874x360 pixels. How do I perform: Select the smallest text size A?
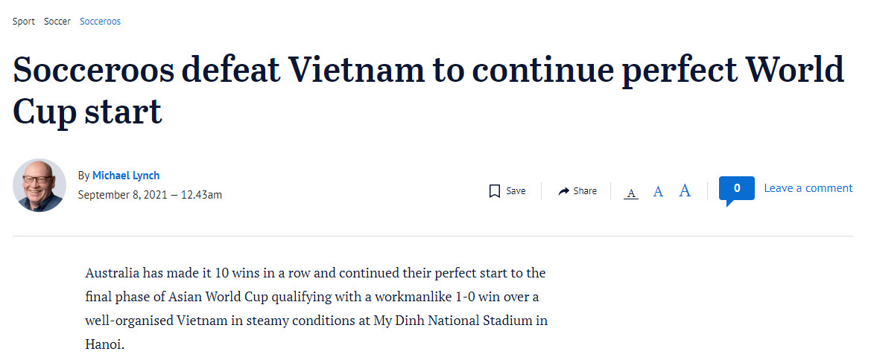(x=631, y=193)
